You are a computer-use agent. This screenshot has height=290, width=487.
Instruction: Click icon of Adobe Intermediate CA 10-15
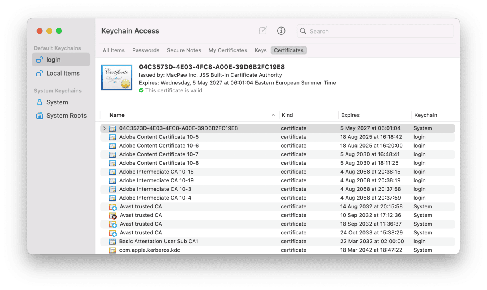tap(112, 172)
